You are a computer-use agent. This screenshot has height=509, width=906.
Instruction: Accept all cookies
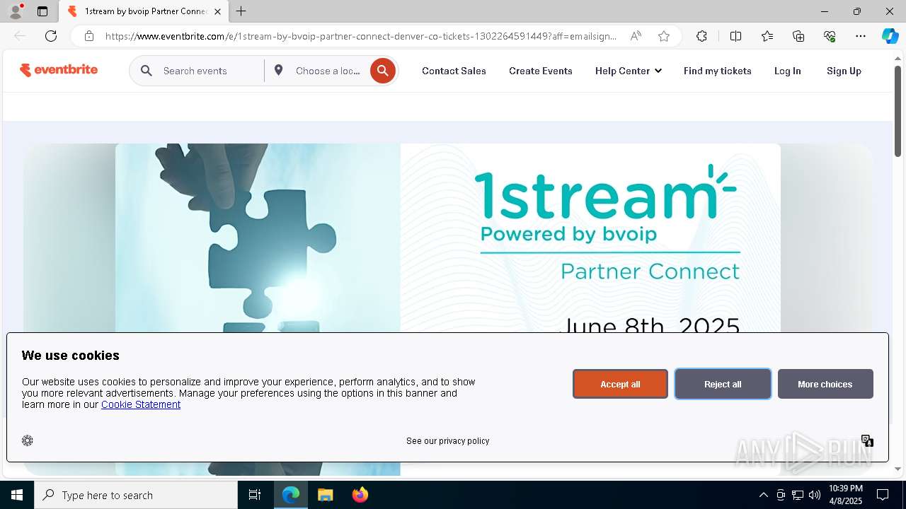click(620, 384)
